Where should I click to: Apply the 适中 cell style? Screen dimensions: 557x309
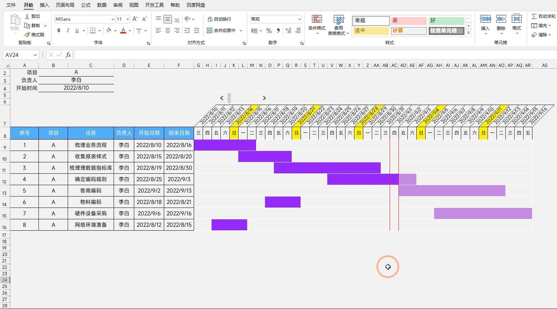[x=371, y=31]
